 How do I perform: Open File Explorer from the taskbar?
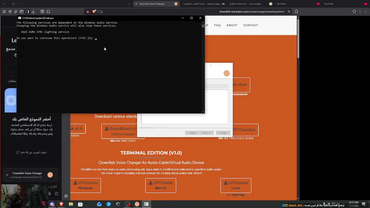[x=71, y=204]
